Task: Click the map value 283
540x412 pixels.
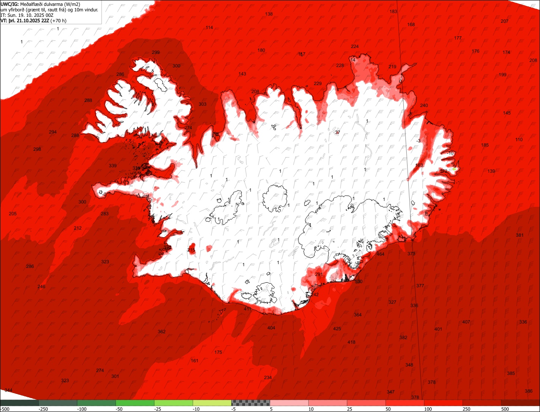Action: pyautogui.click(x=105, y=214)
